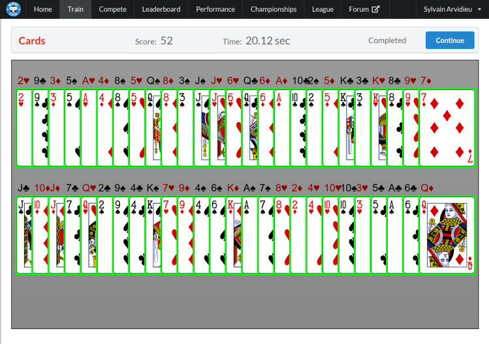Go to the Home menu item
Screen dimensions: 489x344
point(42,10)
